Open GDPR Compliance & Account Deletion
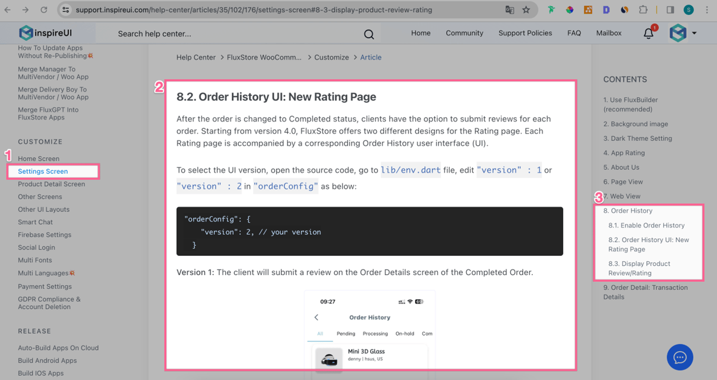 (x=49, y=303)
